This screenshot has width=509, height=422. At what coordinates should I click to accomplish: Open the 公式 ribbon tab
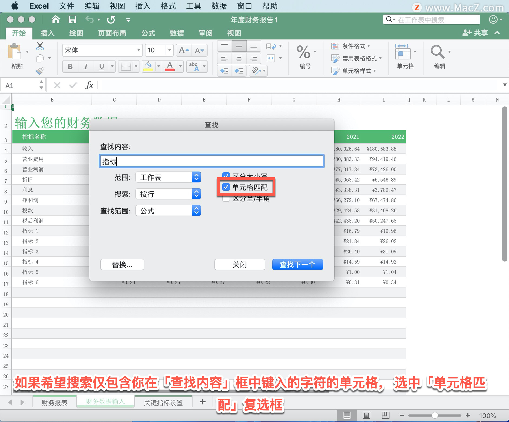click(148, 33)
